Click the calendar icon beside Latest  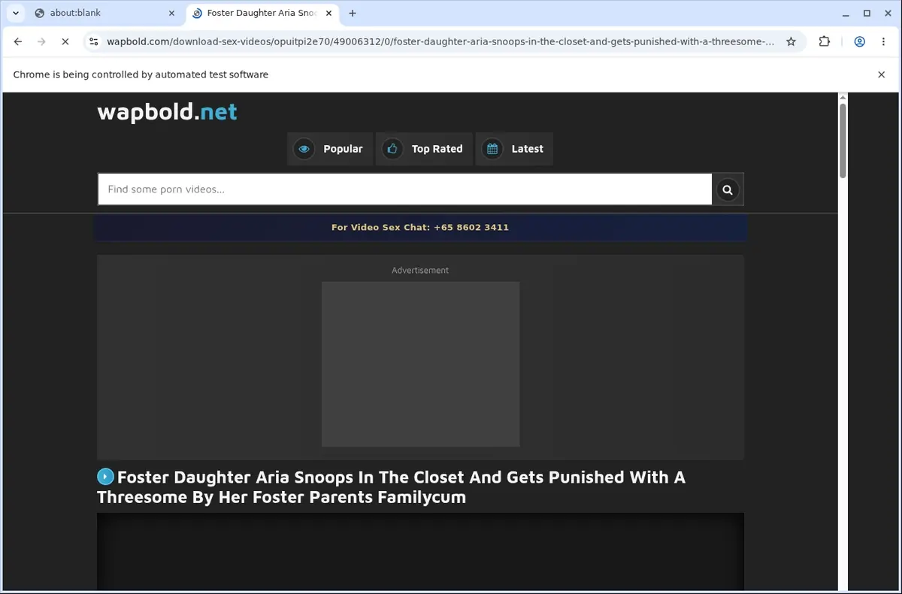tap(492, 149)
